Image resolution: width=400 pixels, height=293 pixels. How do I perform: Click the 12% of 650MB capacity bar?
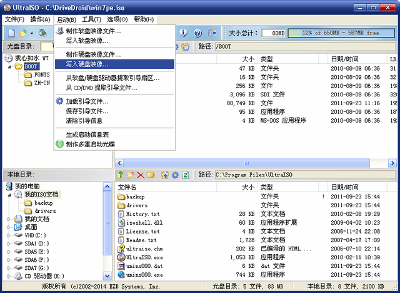pos(341,33)
